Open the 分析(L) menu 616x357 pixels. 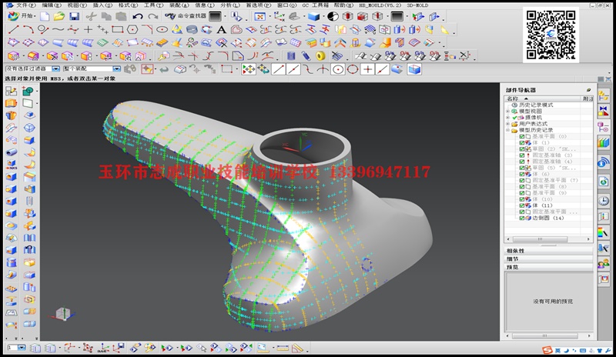pos(230,5)
